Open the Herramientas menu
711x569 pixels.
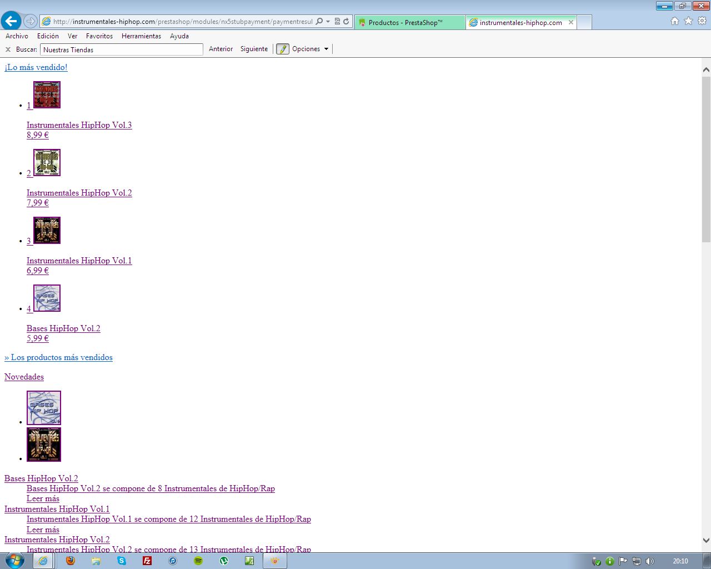click(x=141, y=36)
